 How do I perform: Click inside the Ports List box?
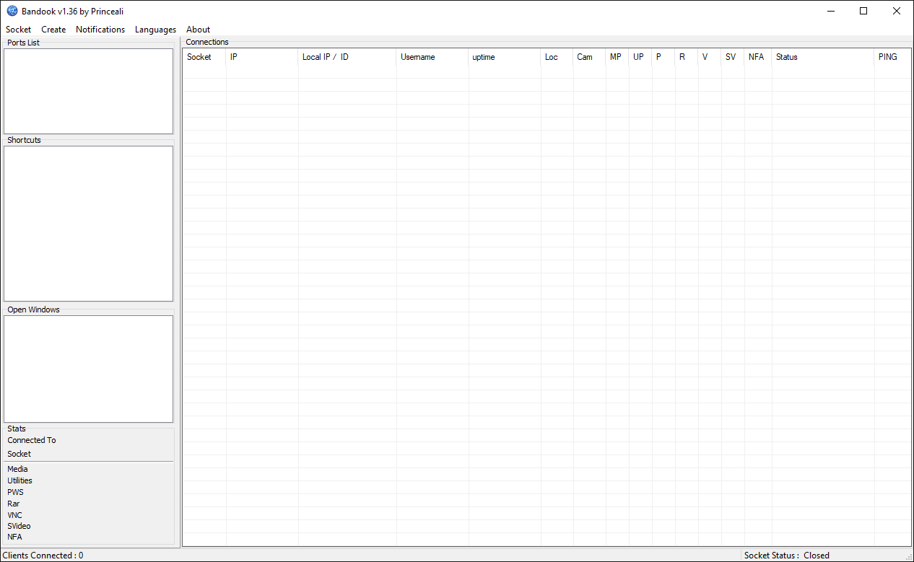(x=88, y=91)
